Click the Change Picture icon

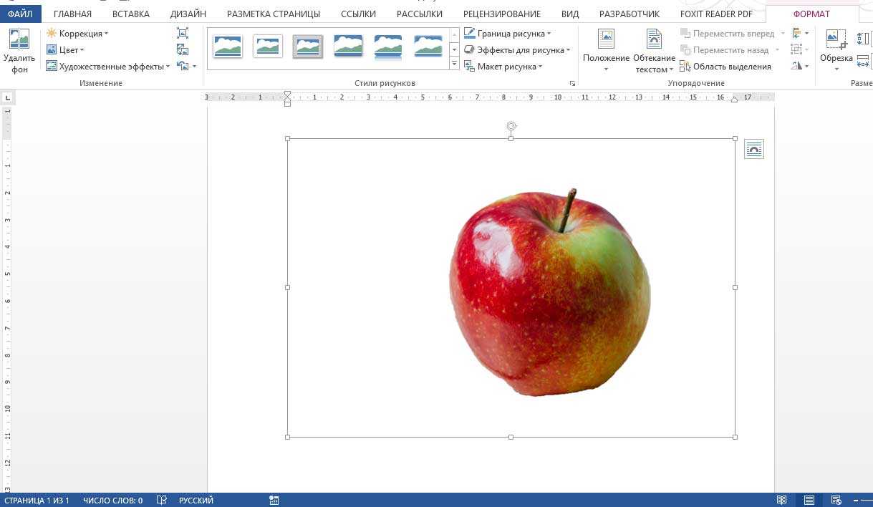point(183,49)
